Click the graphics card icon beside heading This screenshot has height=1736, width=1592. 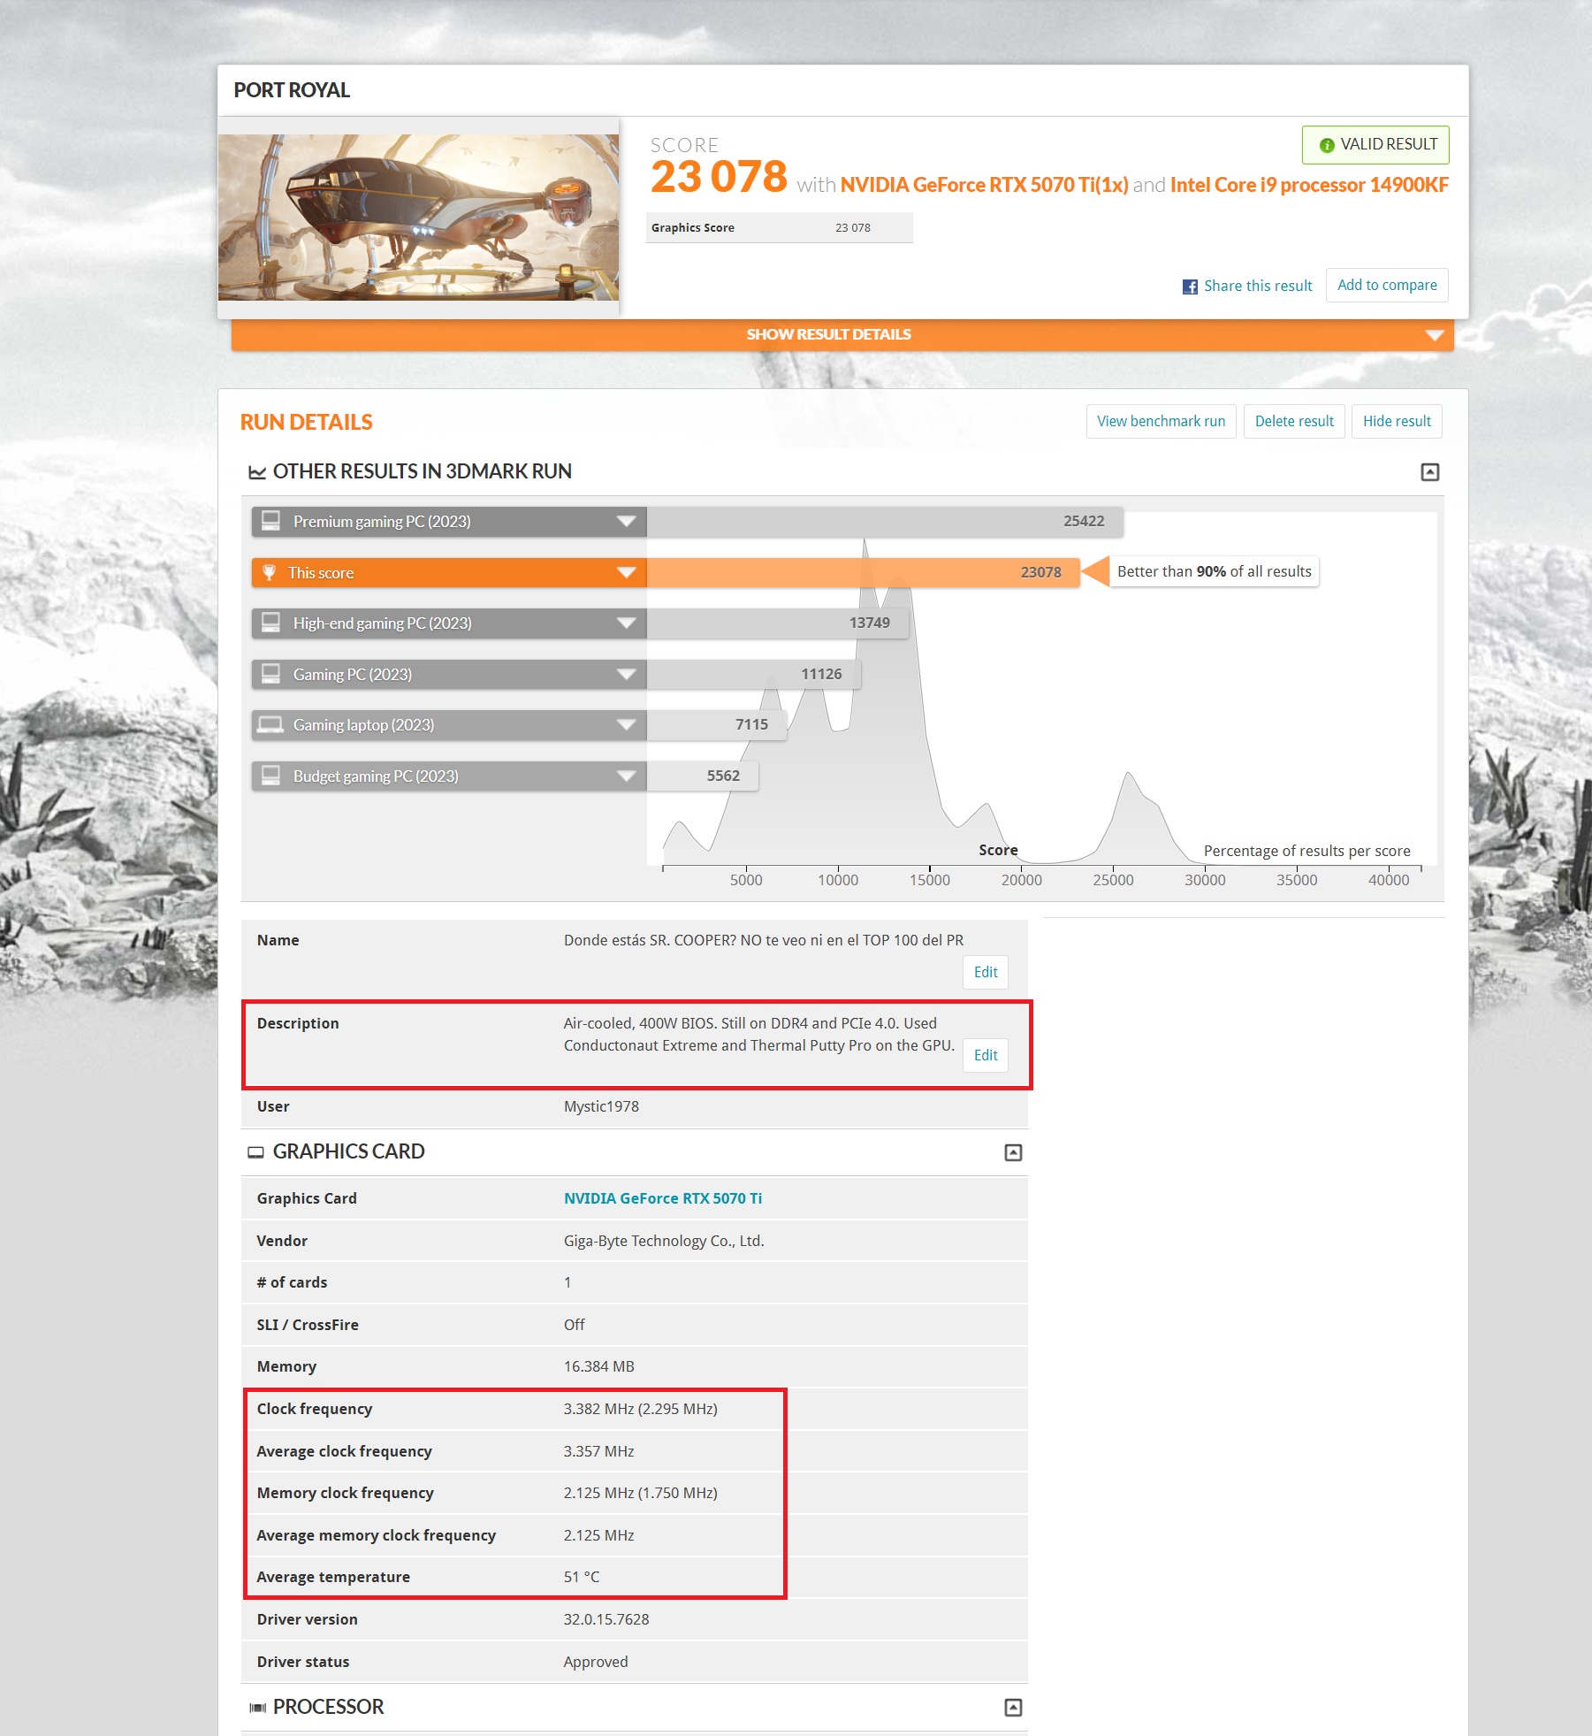pyautogui.click(x=255, y=1152)
